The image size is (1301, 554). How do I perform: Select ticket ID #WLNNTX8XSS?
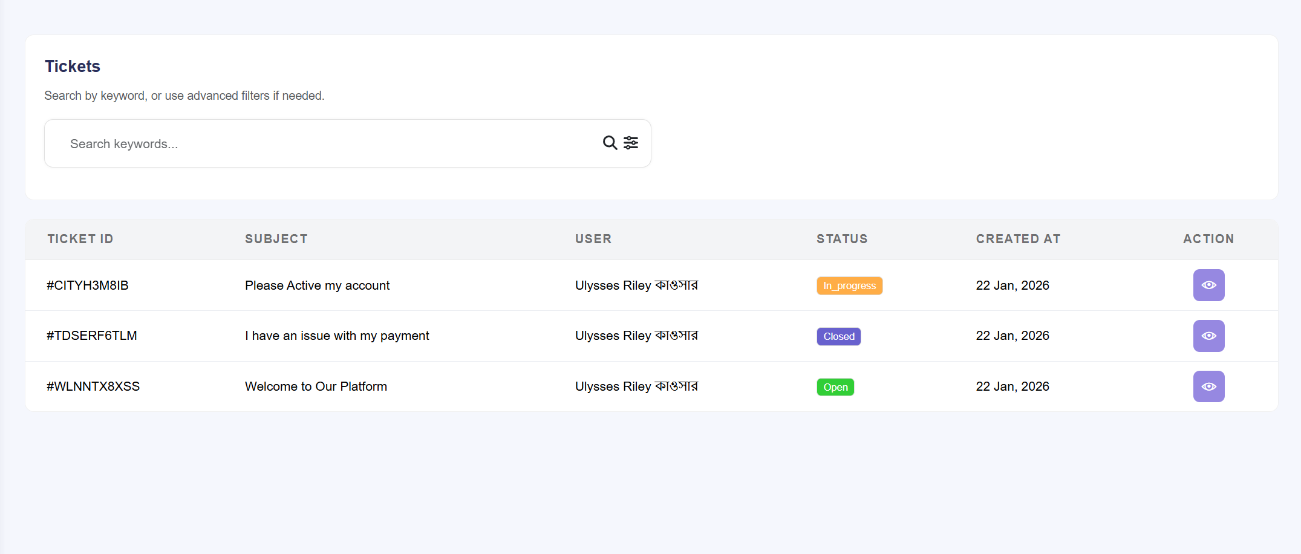pyautogui.click(x=93, y=386)
